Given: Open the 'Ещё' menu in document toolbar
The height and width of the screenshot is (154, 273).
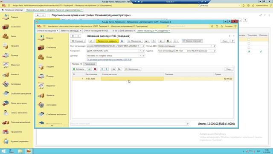Looking at the screenshot, I should tap(225, 41).
